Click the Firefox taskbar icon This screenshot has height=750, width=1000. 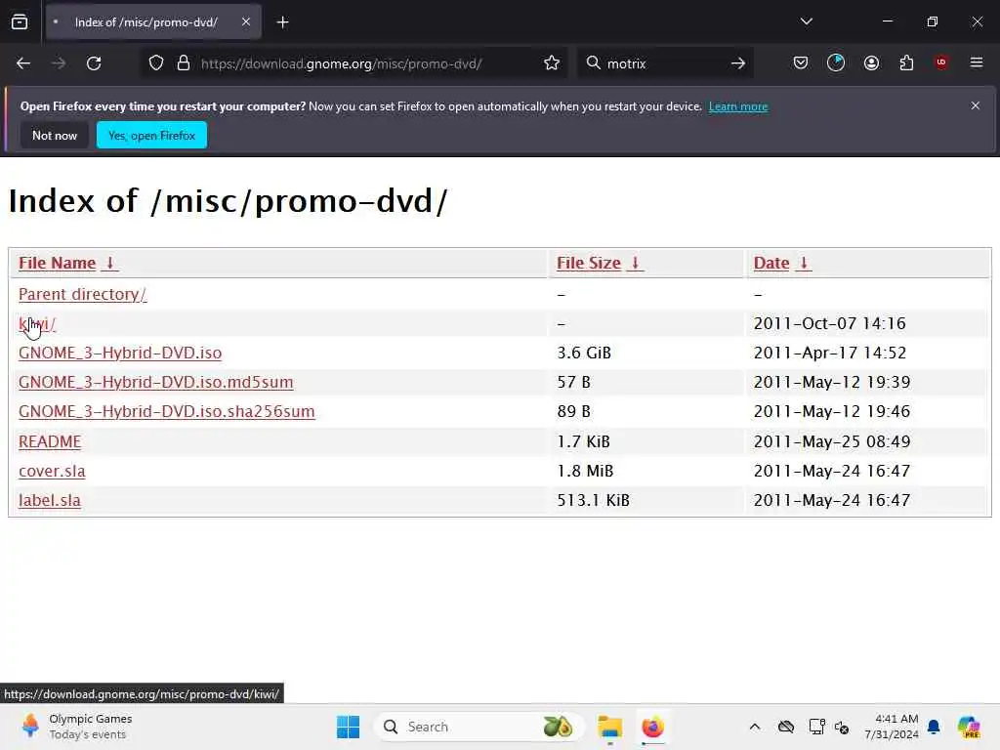point(652,727)
